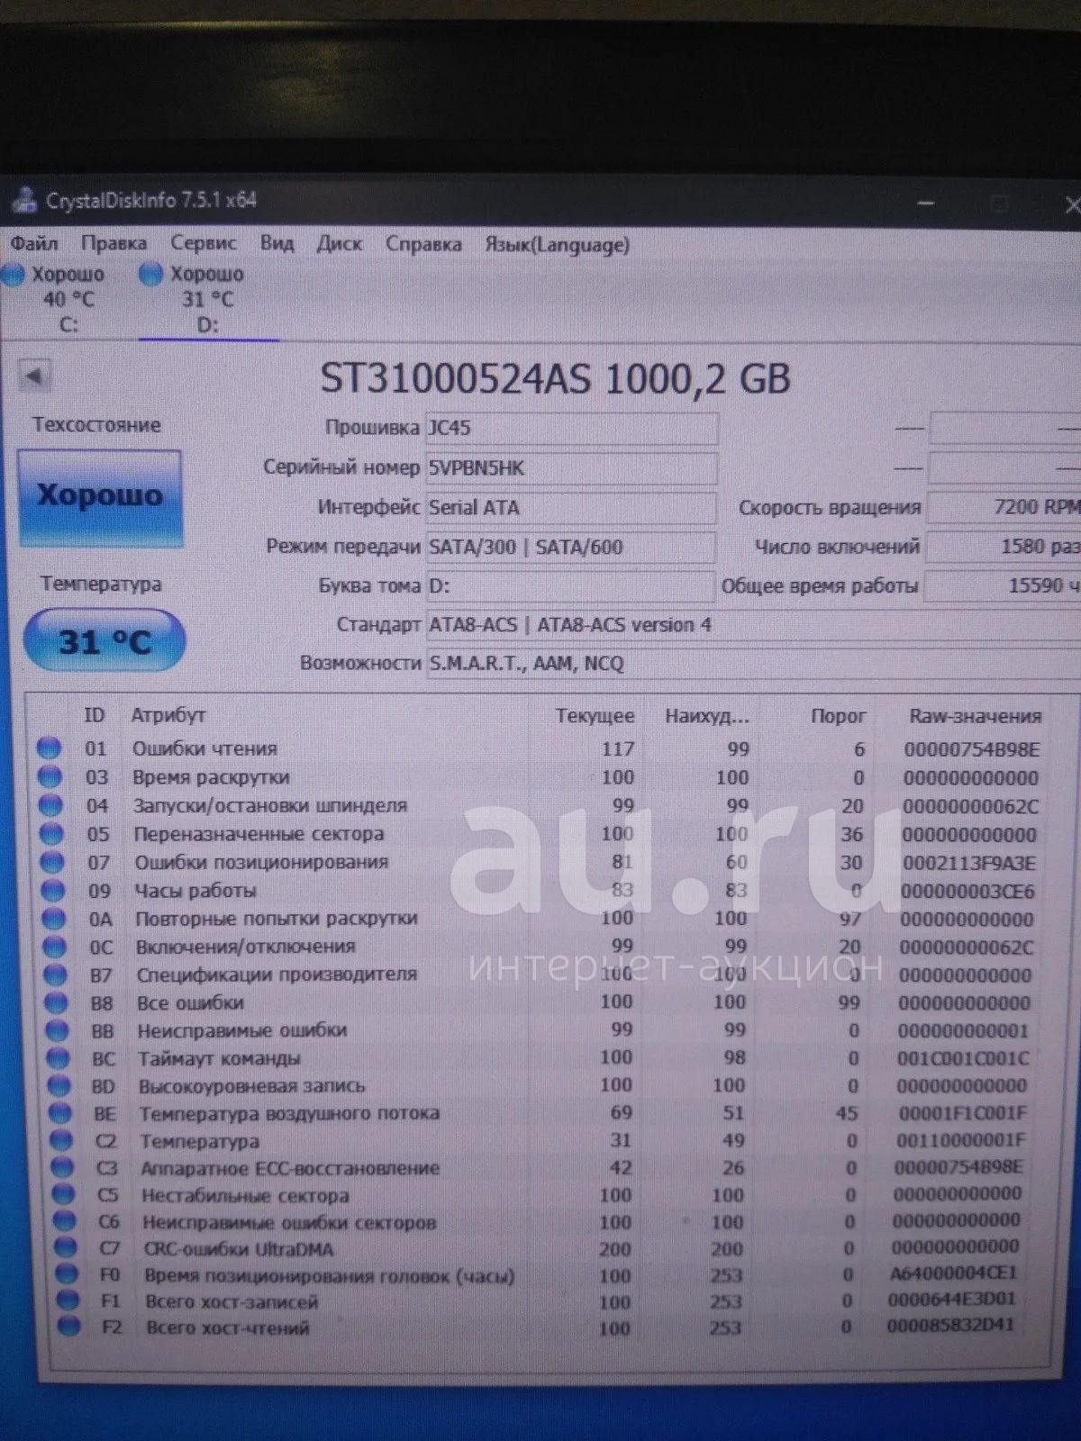Click the blue Хорошо health status button

pos(99,498)
